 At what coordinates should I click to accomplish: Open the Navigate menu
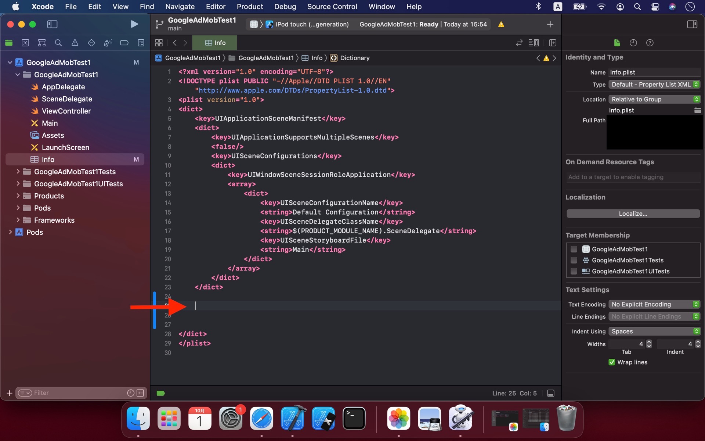[x=180, y=7]
